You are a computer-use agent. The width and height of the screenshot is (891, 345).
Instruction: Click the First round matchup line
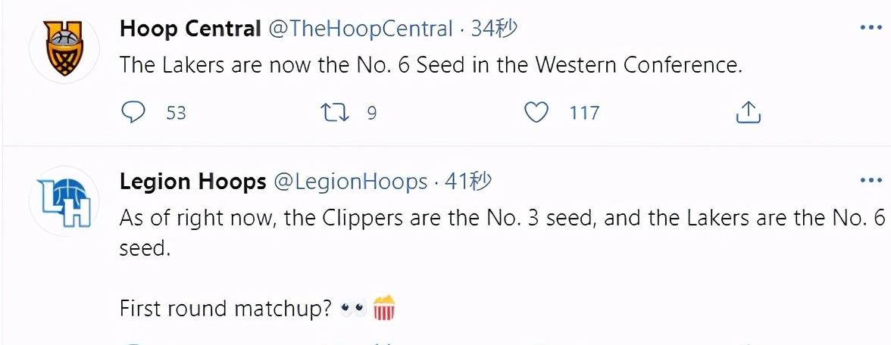[x=226, y=309]
